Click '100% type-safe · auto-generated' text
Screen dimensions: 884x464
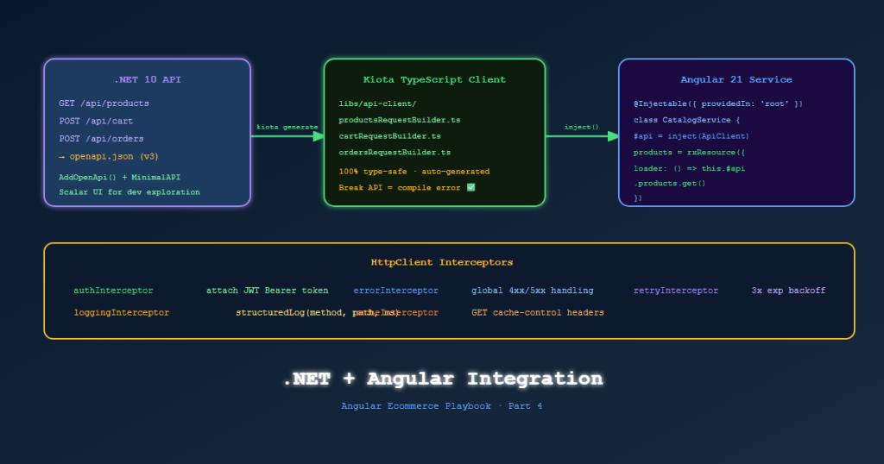[x=414, y=172]
